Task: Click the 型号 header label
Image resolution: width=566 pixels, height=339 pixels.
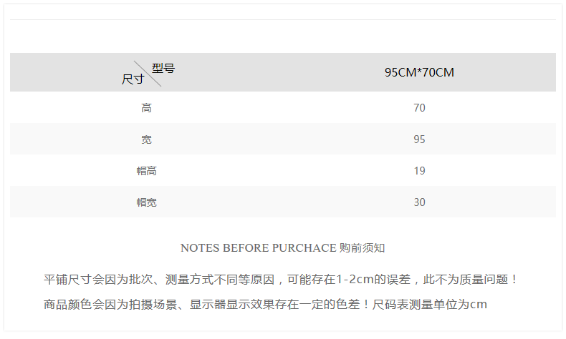Action: [x=163, y=69]
